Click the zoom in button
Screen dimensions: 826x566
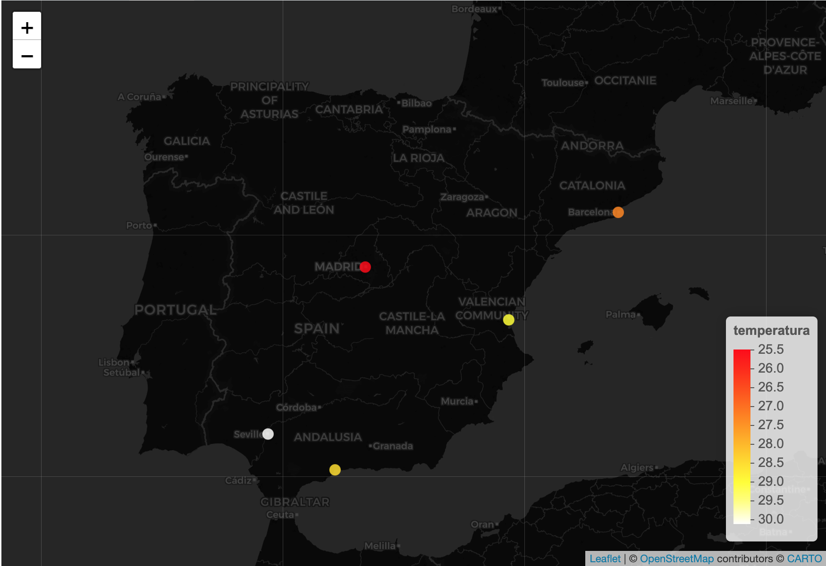[26, 27]
